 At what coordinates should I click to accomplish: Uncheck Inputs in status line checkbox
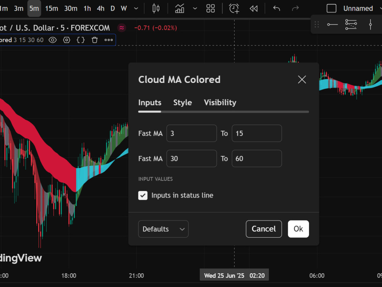point(143,195)
